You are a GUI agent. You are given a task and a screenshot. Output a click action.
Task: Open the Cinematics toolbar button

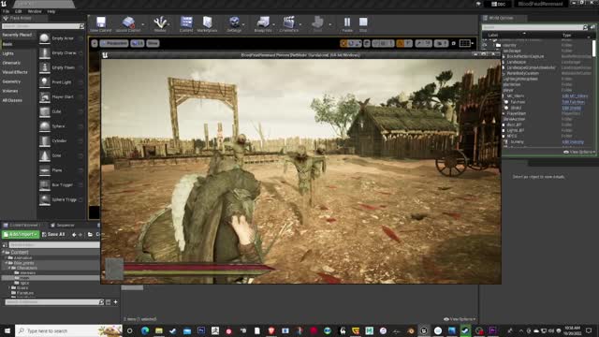tap(288, 24)
